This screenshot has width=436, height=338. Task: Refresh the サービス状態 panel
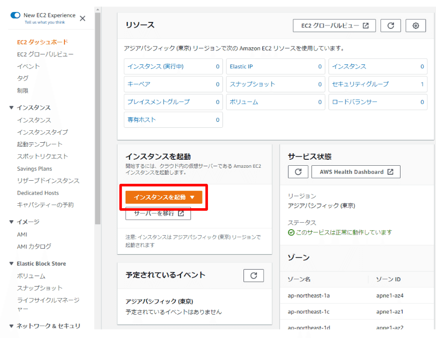click(x=298, y=172)
